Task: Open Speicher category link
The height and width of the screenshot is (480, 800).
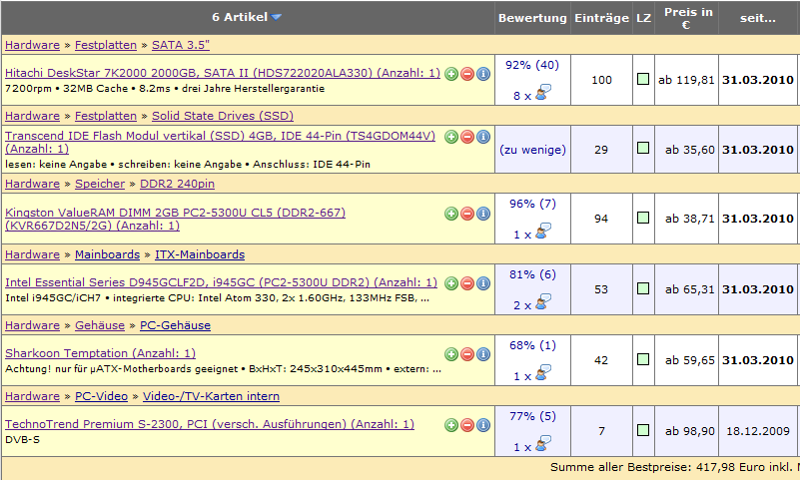Action: point(100,184)
